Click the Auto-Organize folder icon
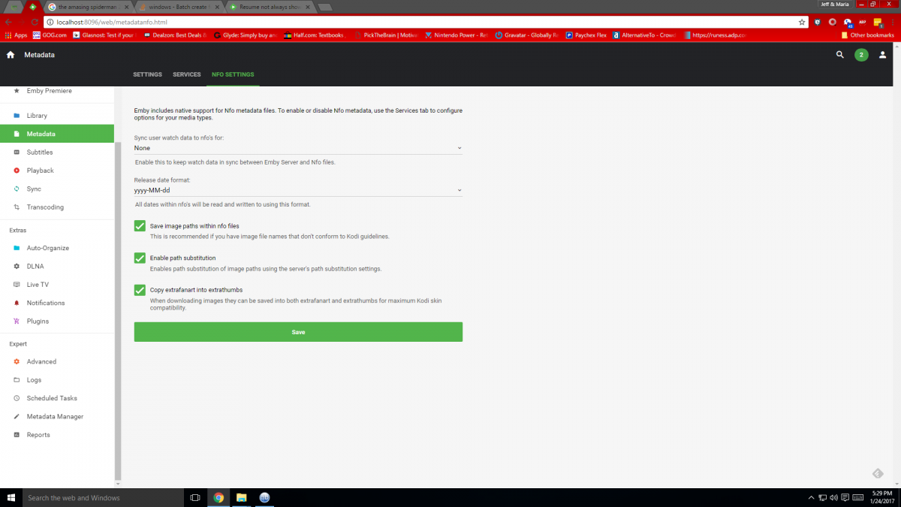The height and width of the screenshot is (507, 901). (x=17, y=248)
